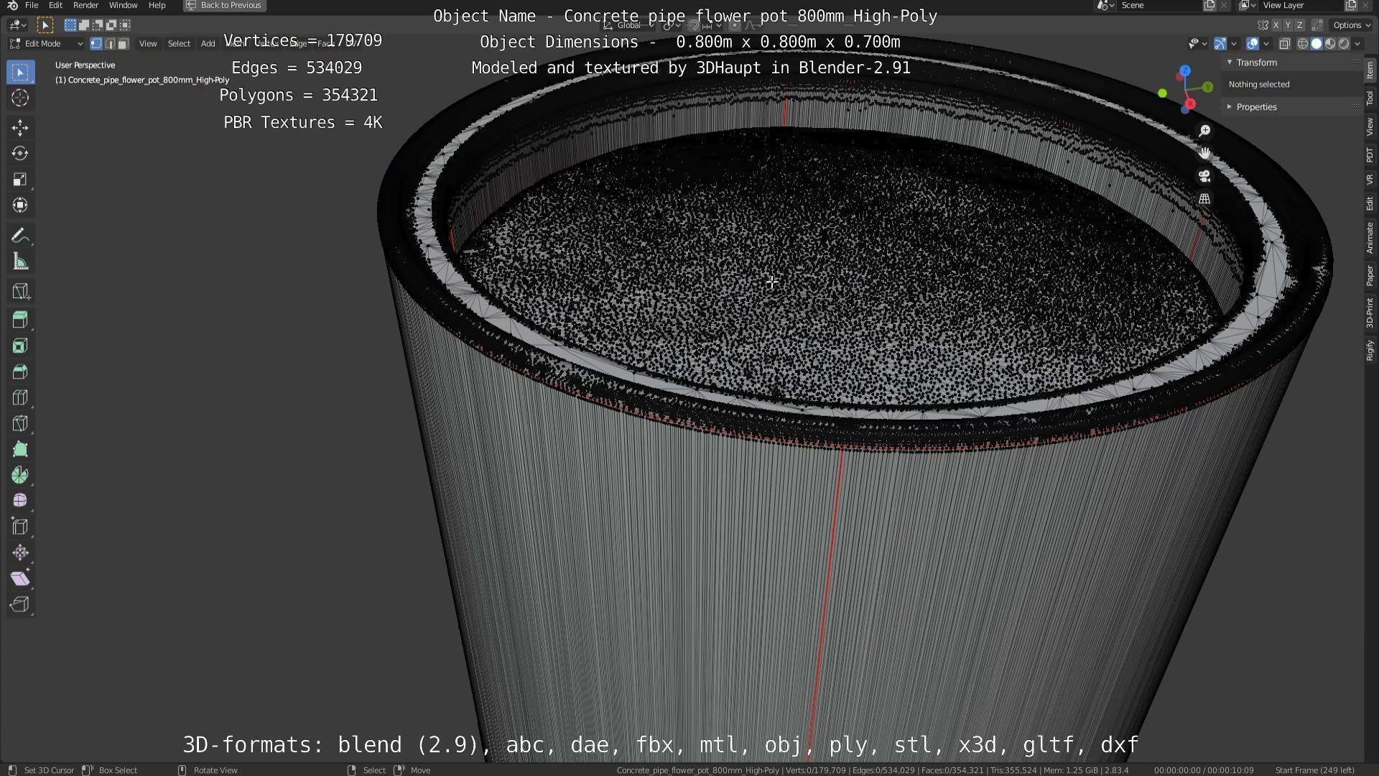This screenshot has width=1379, height=776.
Task: Click the Scene name field
Action: pyautogui.click(x=1160, y=5)
